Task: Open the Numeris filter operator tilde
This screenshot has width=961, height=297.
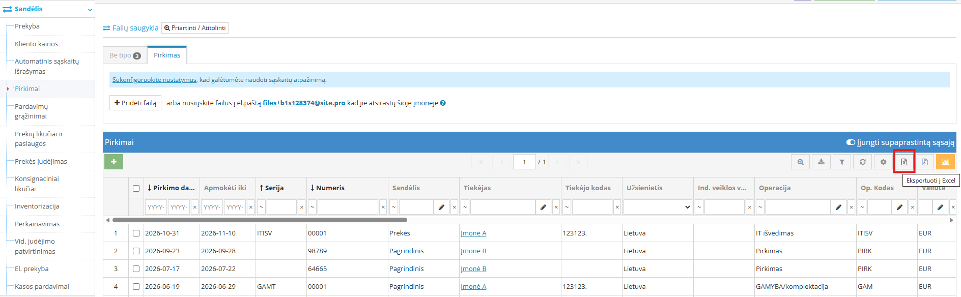Action: (x=313, y=207)
